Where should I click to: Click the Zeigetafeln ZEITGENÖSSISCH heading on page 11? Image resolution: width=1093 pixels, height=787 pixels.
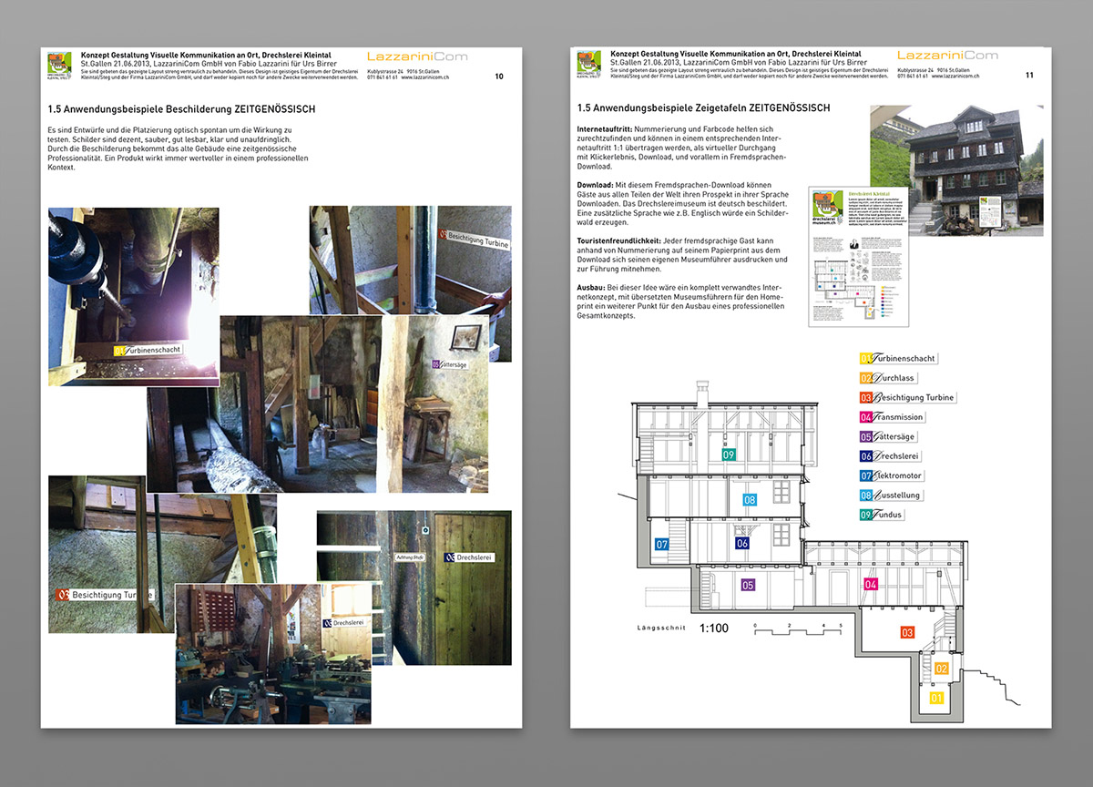[x=704, y=108]
